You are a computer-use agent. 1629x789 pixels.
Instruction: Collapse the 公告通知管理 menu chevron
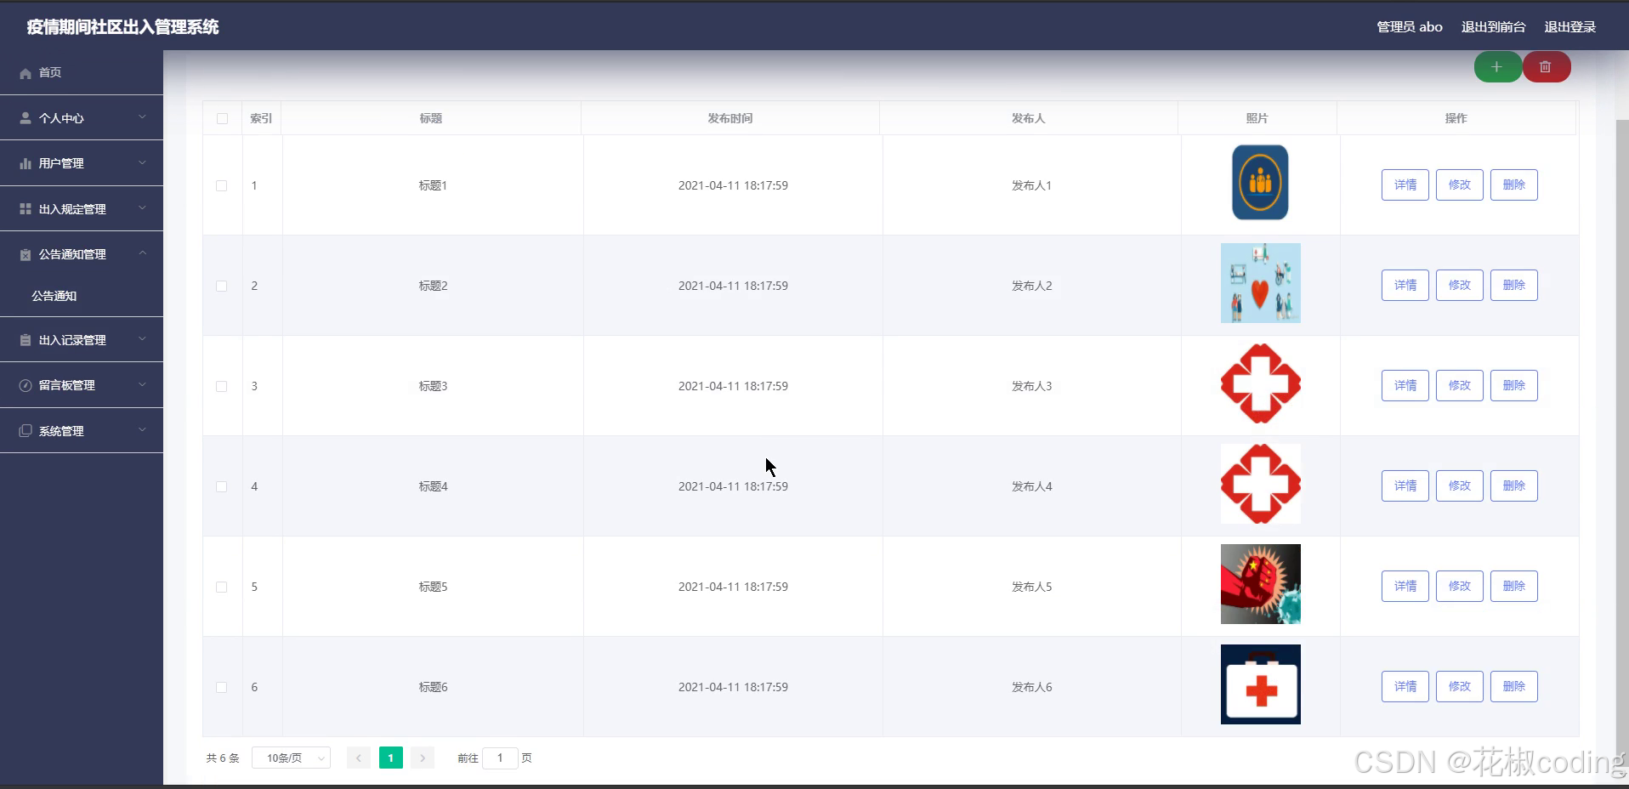tap(142, 253)
